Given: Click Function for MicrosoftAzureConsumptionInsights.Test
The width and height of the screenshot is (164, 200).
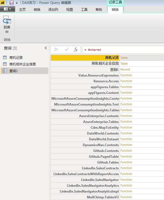Looking at the screenshot, I should click(126, 104).
